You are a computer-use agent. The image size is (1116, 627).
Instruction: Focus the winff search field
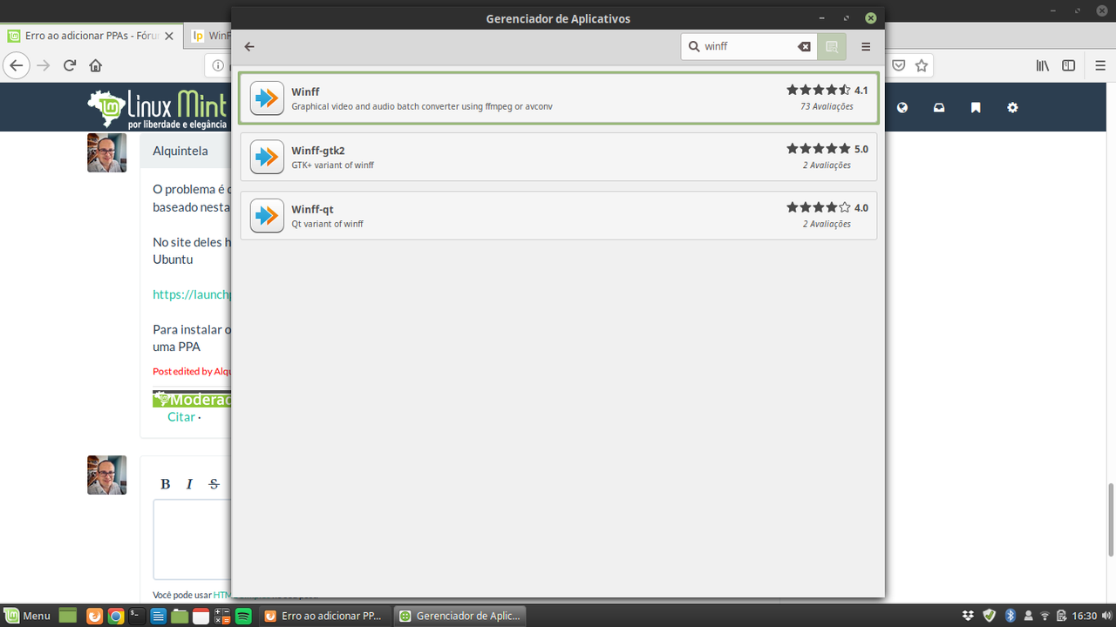pyautogui.click(x=750, y=47)
